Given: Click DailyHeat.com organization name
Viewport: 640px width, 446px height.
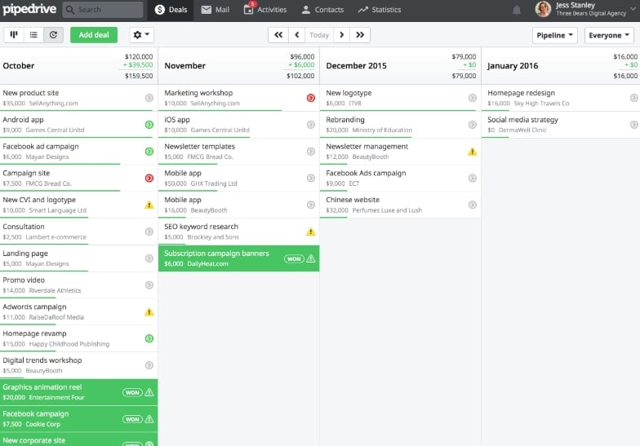Looking at the screenshot, I should coord(207,264).
